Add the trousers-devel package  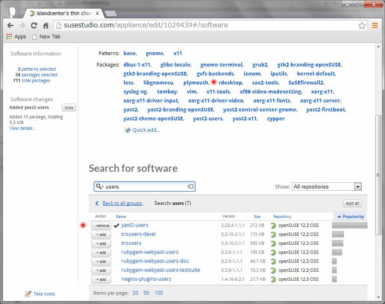[x=101, y=235]
